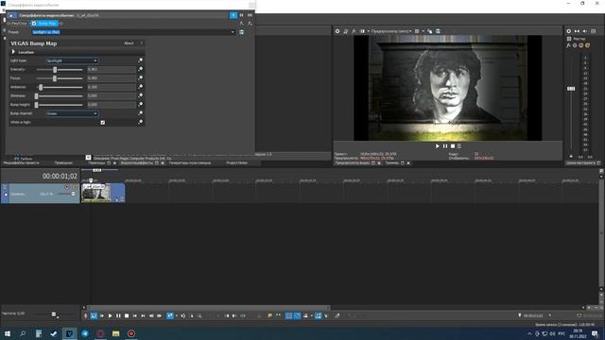Animate the Focus parameter

click(x=141, y=77)
